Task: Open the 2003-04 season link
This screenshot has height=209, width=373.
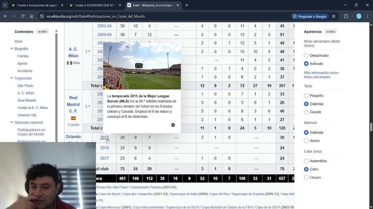Action: click(x=104, y=26)
